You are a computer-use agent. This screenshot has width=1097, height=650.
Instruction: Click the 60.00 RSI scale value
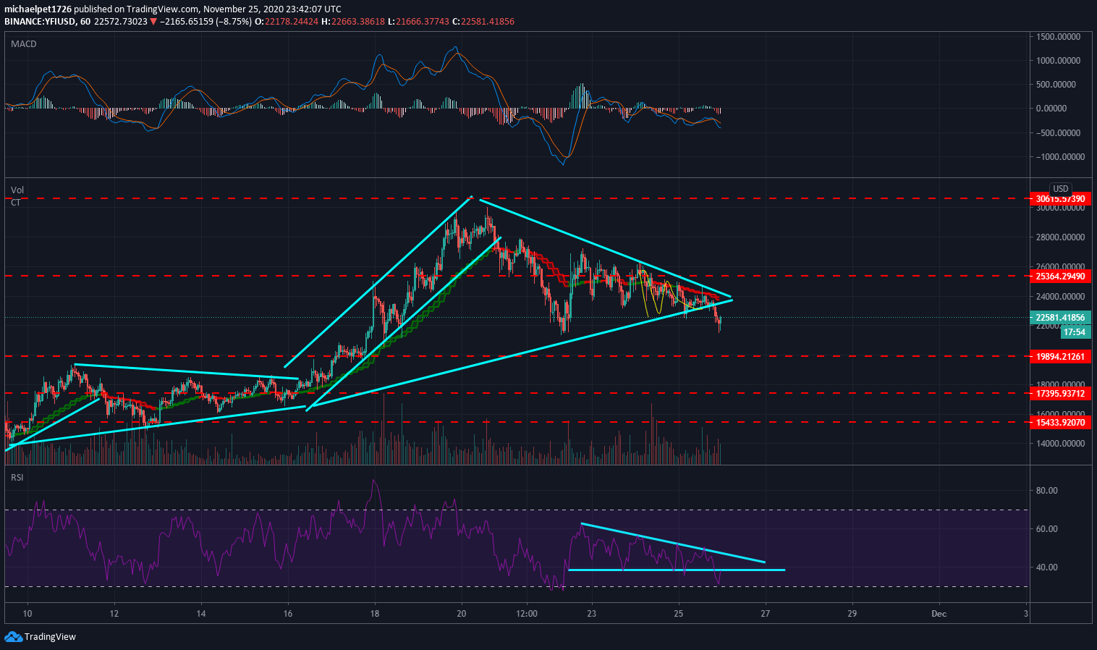(1047, 528)
